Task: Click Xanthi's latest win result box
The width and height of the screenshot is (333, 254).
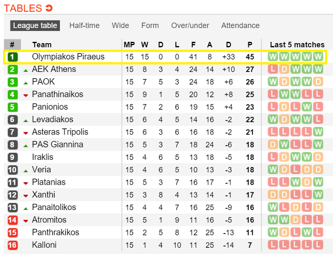Action: (318, 194)
